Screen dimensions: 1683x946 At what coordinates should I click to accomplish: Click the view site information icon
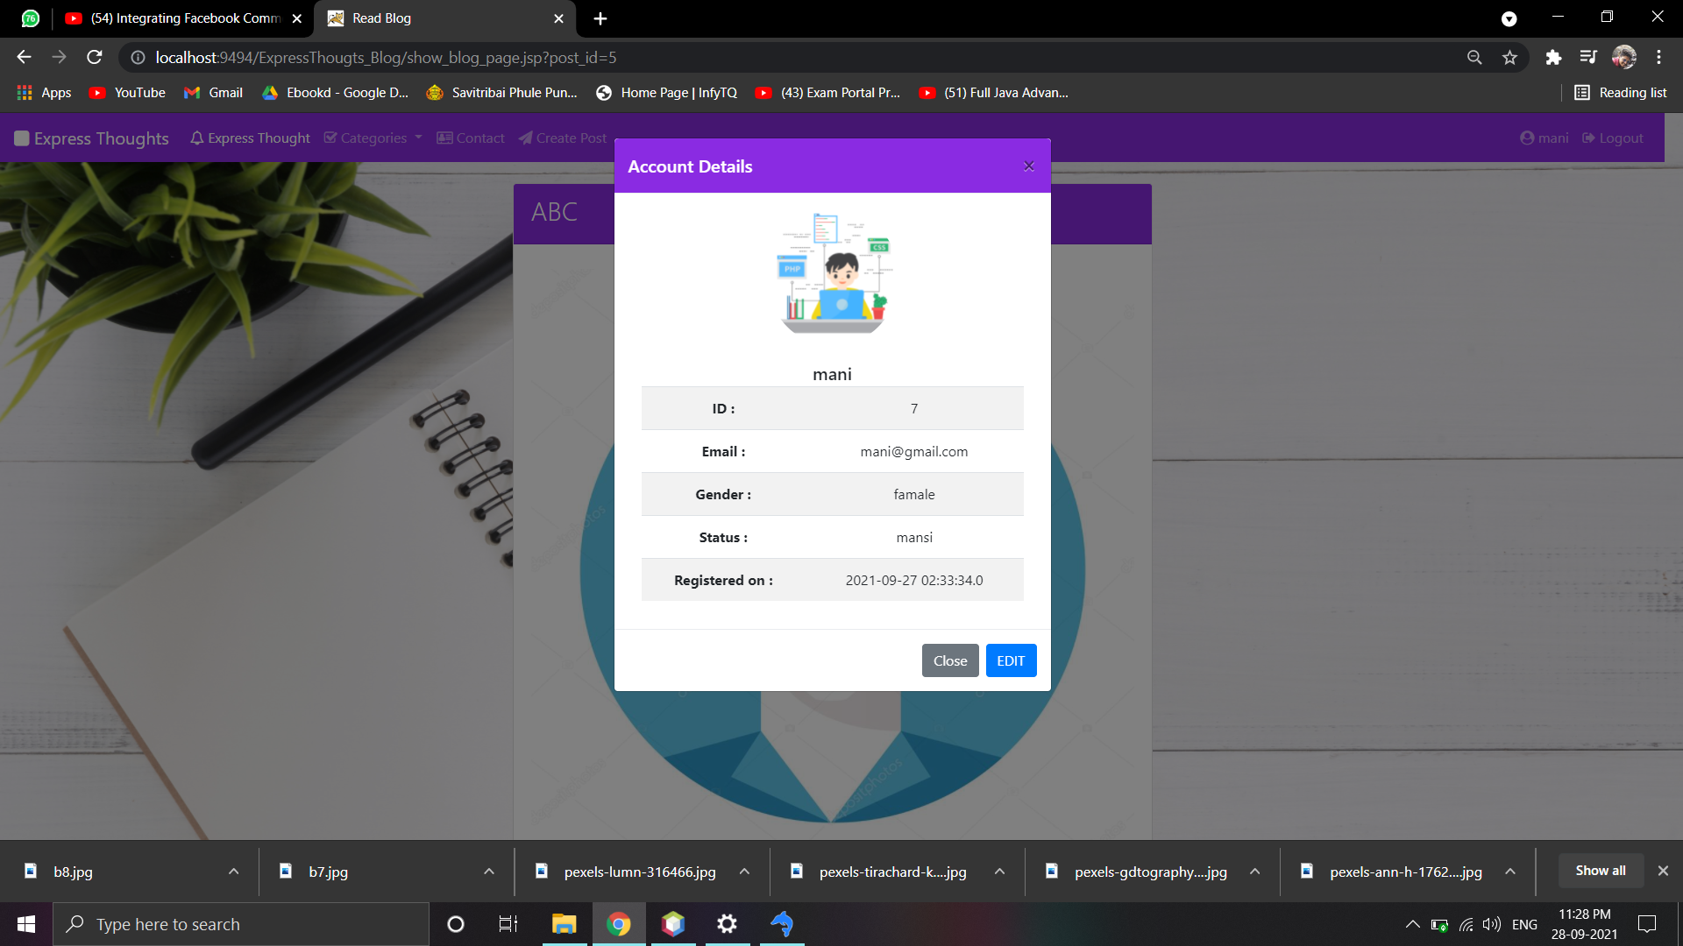(x=138, y=58)
